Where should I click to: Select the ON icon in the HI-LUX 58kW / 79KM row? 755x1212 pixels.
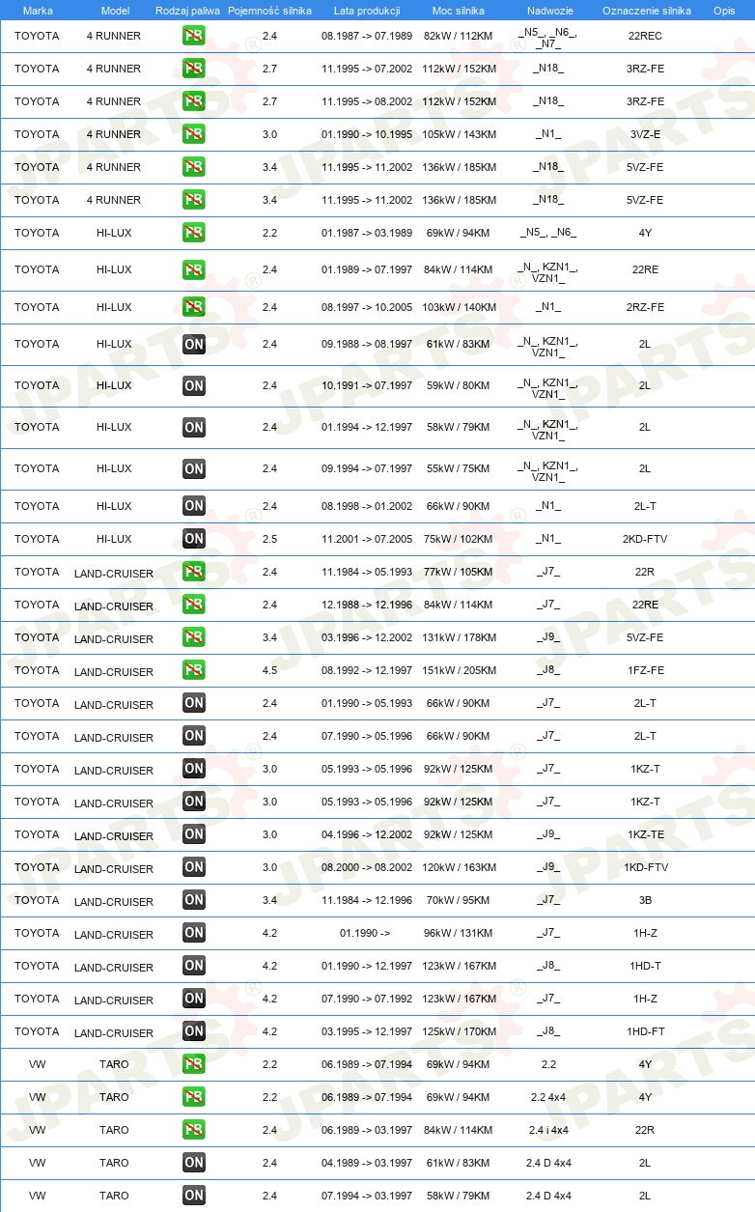(x=193, y=427)
